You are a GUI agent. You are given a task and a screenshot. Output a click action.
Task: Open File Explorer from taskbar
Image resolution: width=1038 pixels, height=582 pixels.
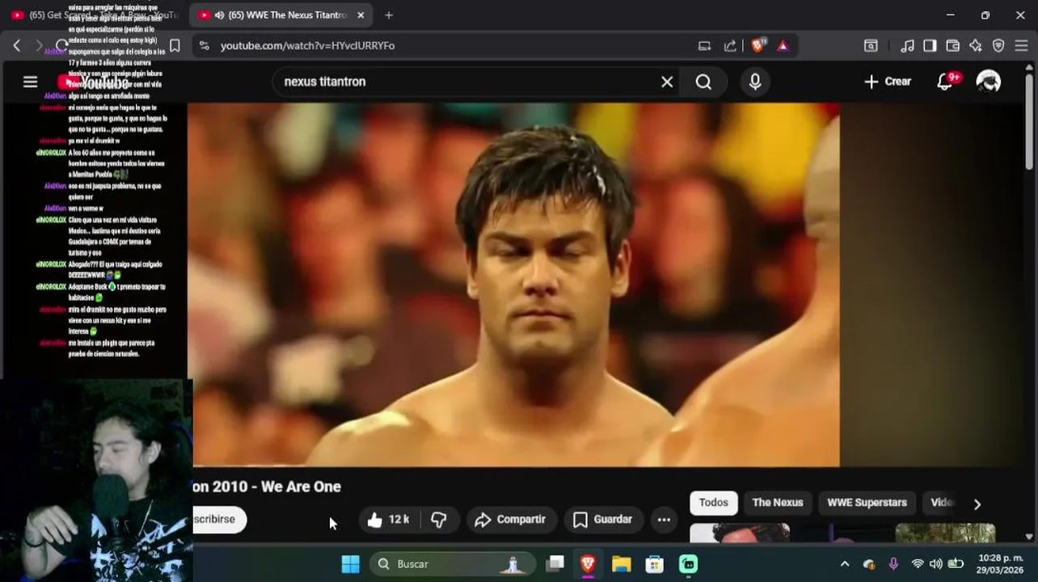point(621,564)
